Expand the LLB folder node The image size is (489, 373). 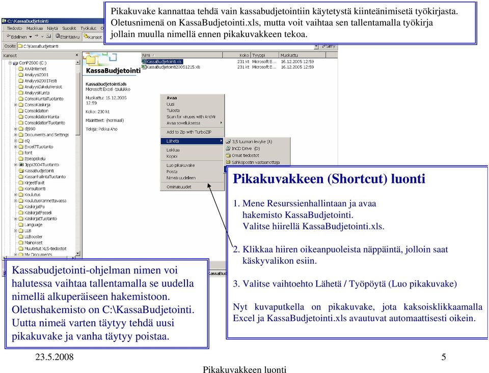tap(16, 231)
